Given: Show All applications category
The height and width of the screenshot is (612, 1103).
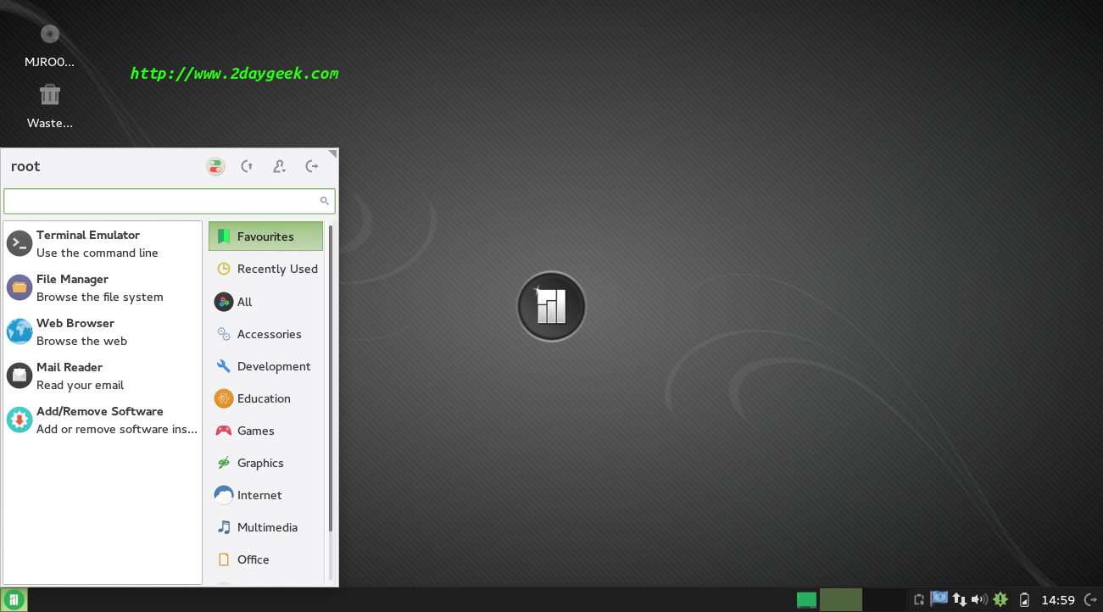Looking at the screenshot, I should (x=265, y=302).
